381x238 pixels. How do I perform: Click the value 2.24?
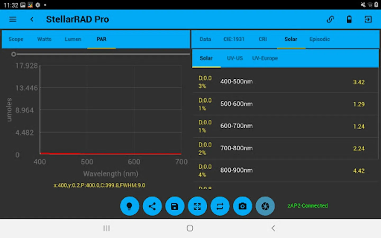[359, 149]
